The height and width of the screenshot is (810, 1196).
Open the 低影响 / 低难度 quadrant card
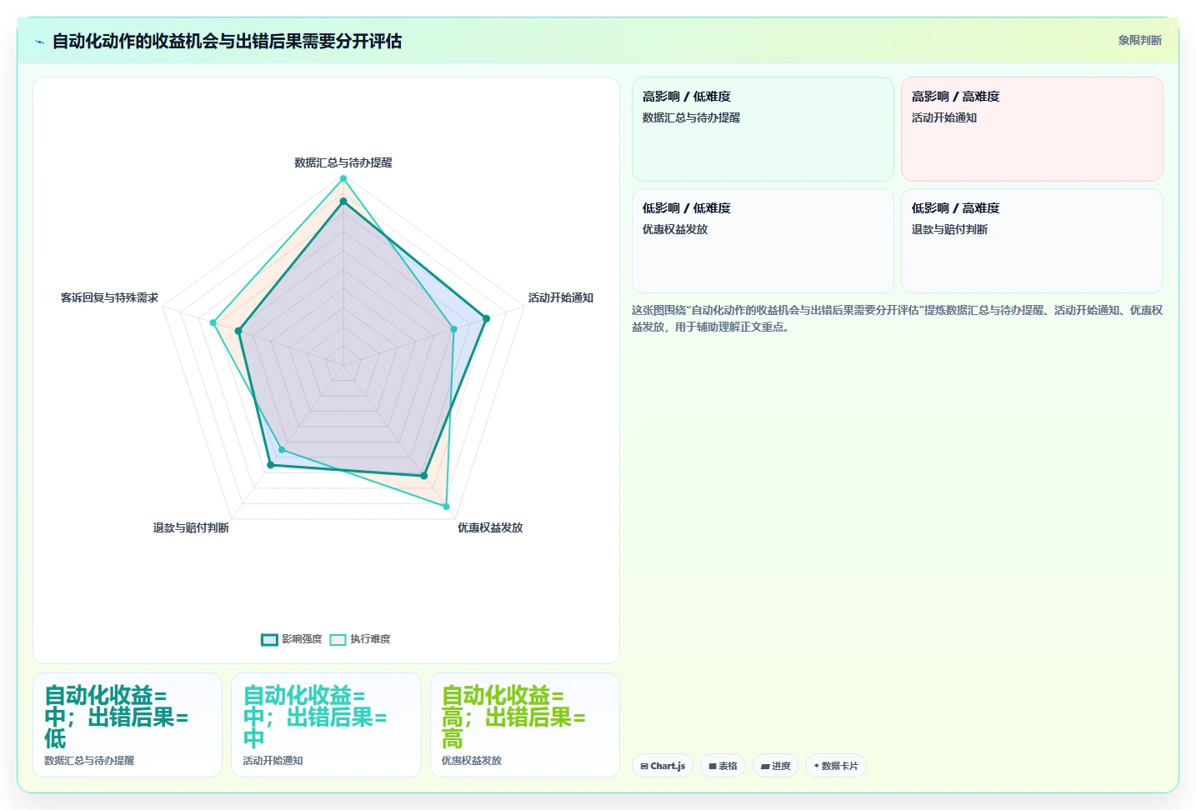pos(763,241)
